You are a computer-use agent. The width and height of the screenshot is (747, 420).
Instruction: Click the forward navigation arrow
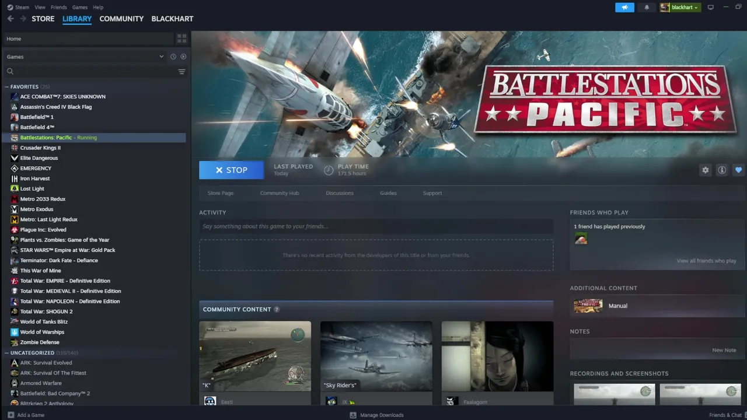[23, 19]
